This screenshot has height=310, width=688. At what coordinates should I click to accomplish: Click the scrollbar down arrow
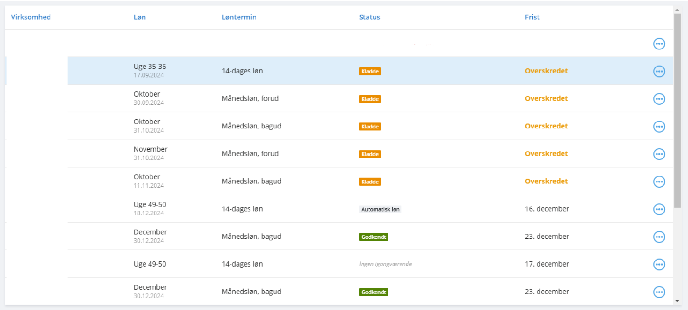point(677,301)
